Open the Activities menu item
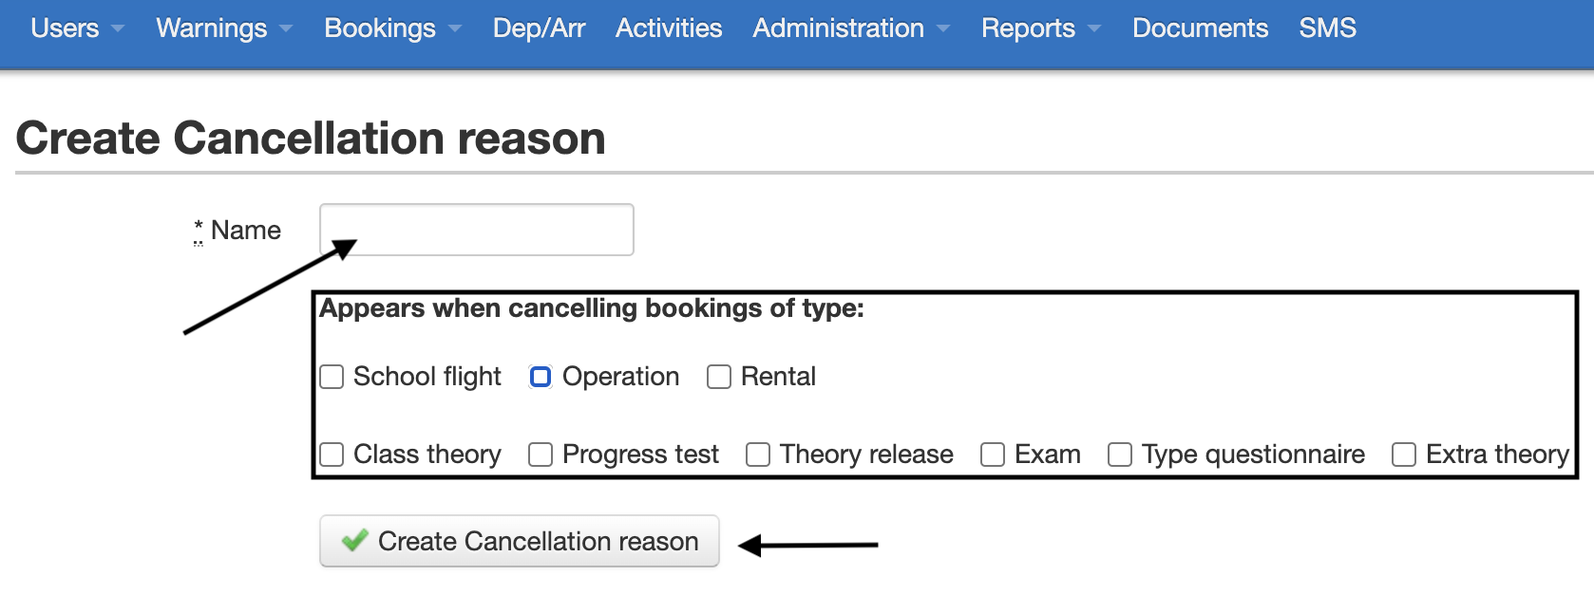Image resolution: width=1594 pixels, height=594 pixels. tap(669, 28)
